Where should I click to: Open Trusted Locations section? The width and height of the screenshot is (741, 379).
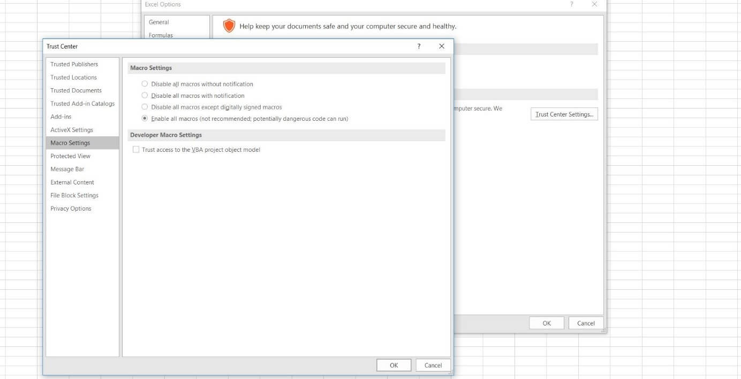click(82, 78)
